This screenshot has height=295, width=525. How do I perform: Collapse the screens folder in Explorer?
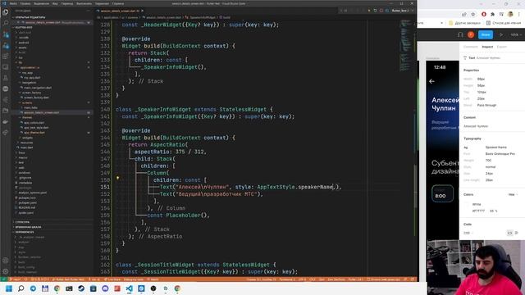pyautogui.click(x=27, y=102)
